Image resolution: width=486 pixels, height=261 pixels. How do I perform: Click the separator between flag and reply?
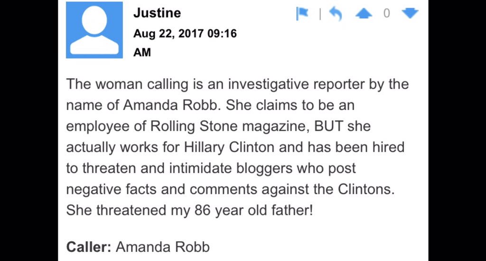pos(320,15)
